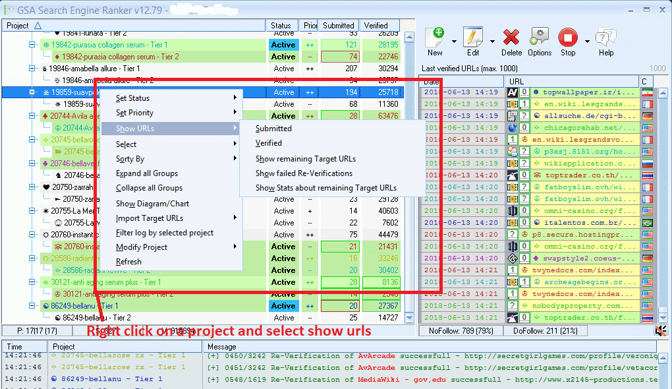
Task: Open Options via the gear icon
Action: [539, 38]
